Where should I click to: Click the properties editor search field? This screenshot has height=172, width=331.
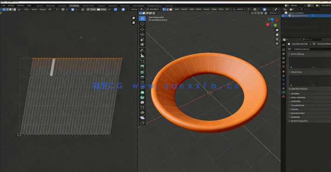click(x=311, y=40)
